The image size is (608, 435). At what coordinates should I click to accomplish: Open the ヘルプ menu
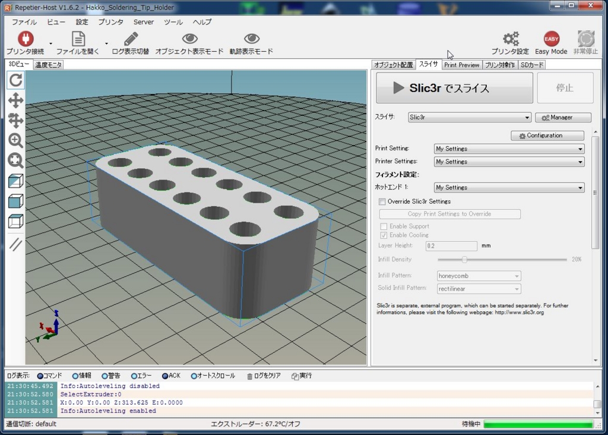202,22
